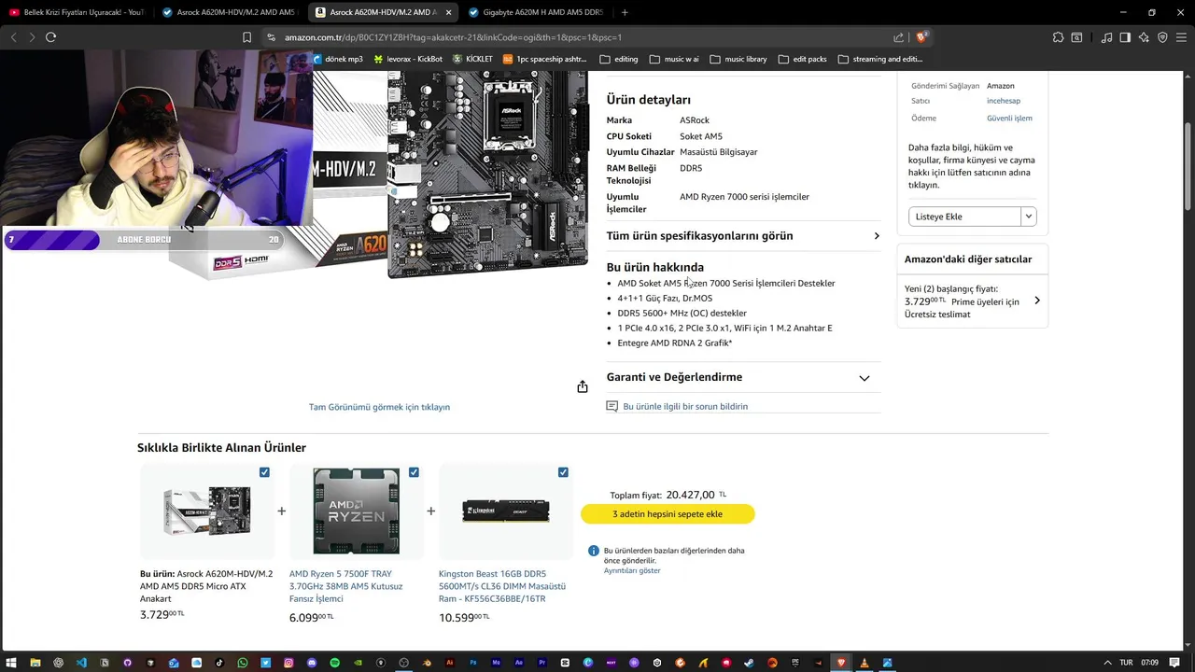Open the Güvenli işlem link
This screenshot has width=1195, height=672.
pos(1009,119)
